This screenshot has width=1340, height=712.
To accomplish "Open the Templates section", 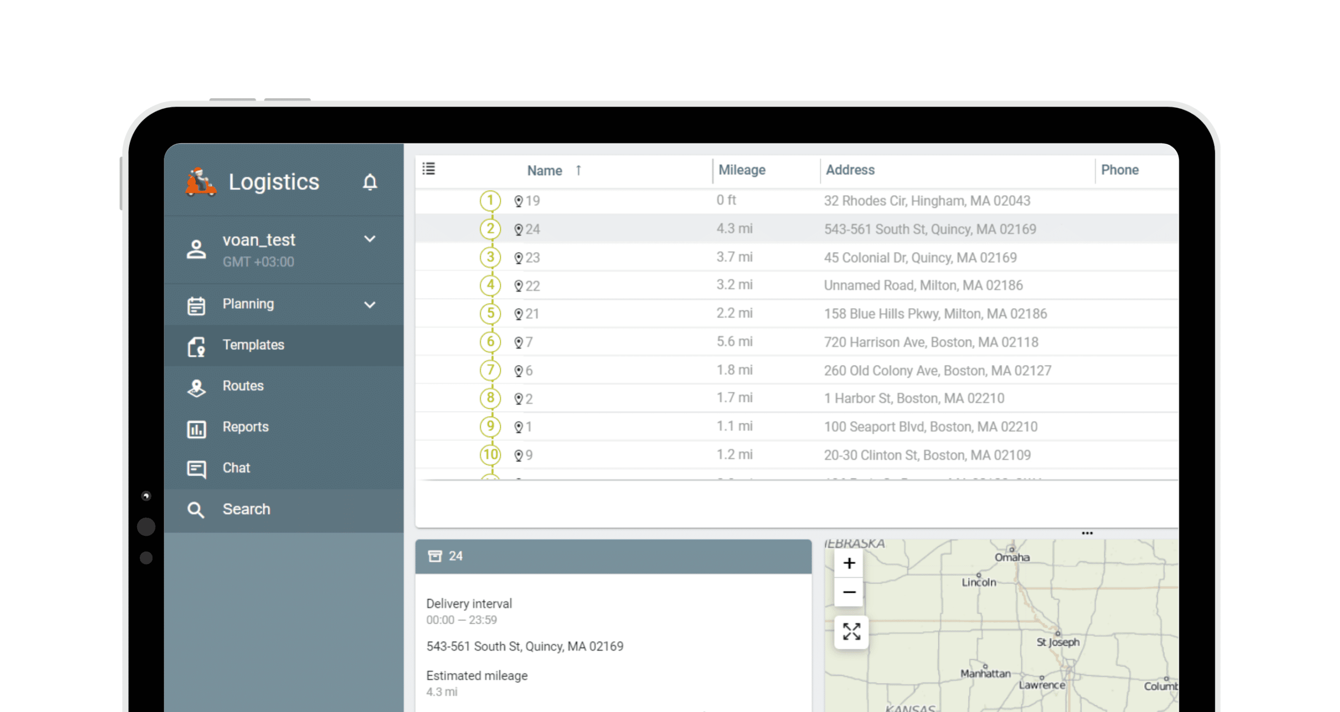I will (x=253, y=345).
